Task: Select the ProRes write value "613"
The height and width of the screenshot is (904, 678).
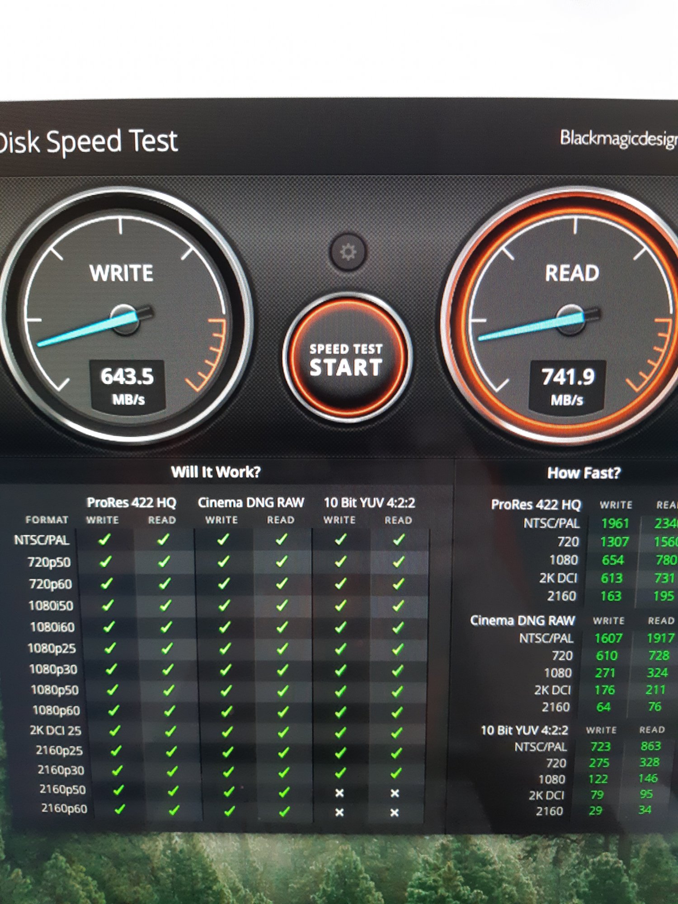Action: click(612, 578)
